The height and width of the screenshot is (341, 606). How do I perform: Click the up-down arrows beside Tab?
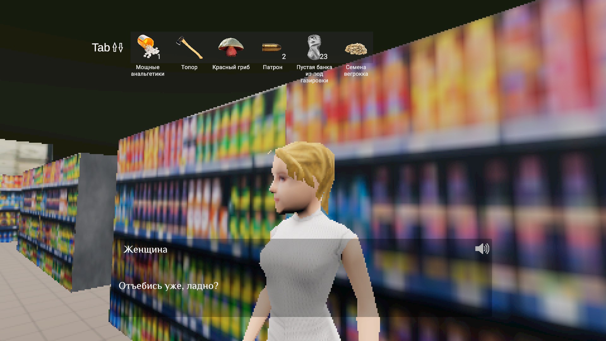click(x=118, y=48)
